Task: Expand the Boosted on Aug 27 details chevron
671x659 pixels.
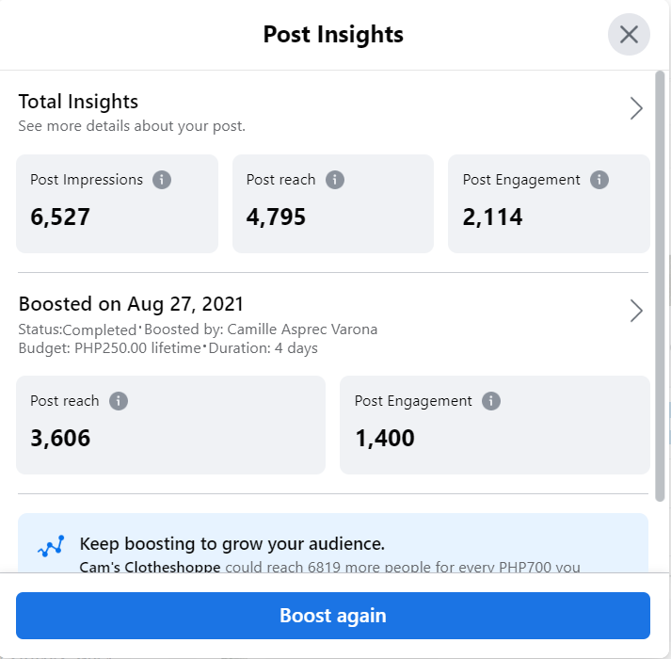Action: tap(636, 311)
